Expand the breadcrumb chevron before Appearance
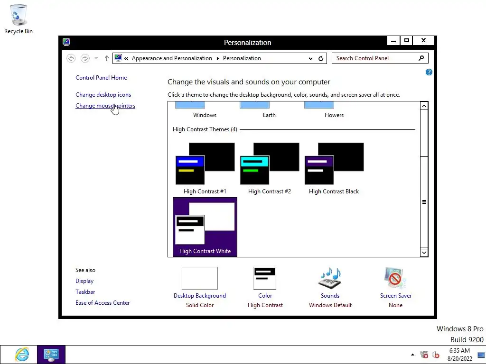486x364 pixels. tap(126, 58)
